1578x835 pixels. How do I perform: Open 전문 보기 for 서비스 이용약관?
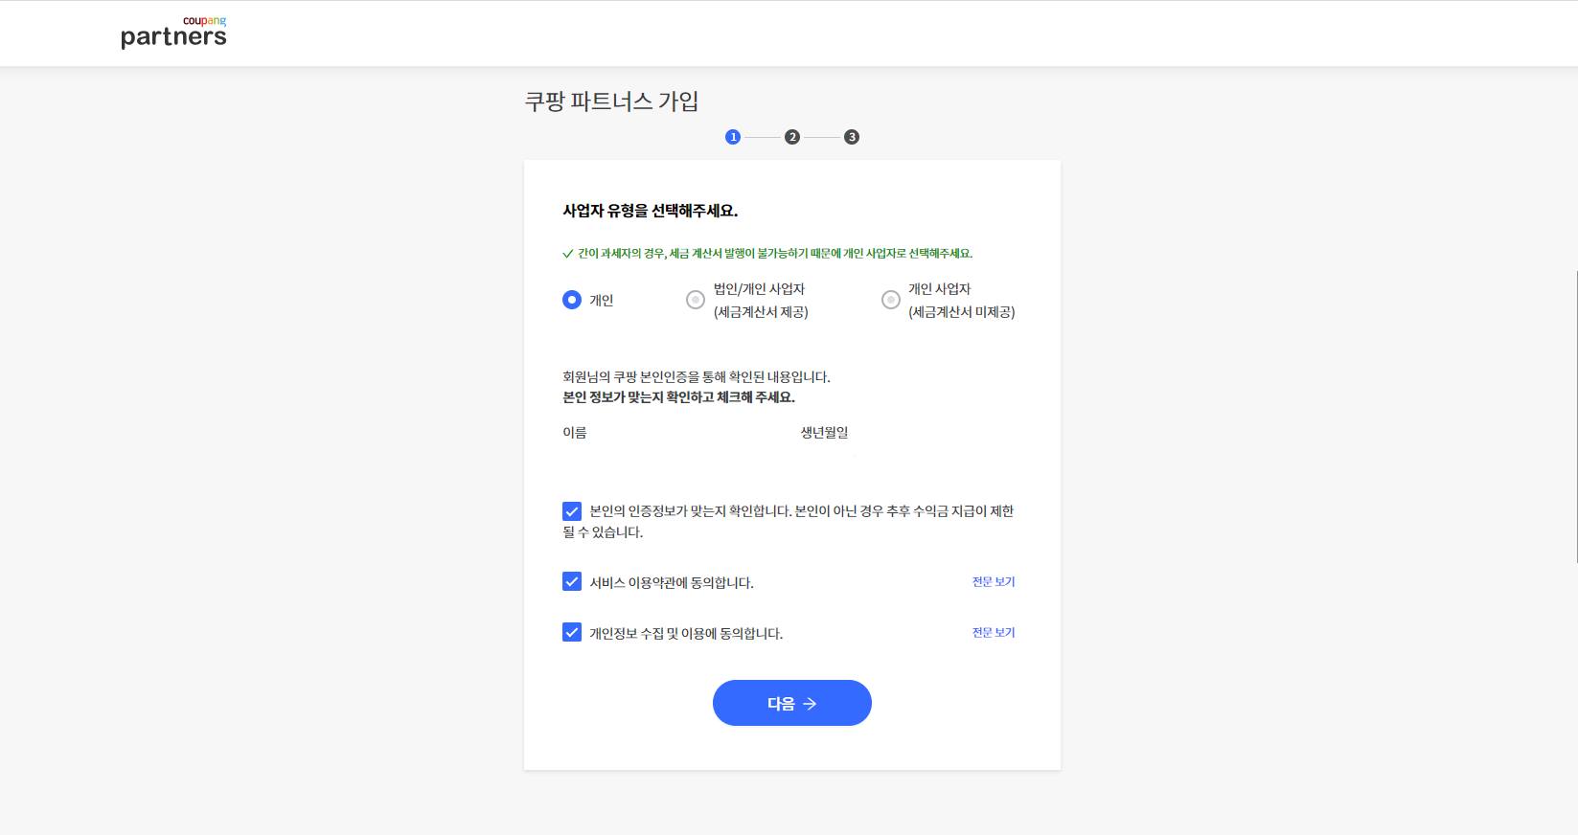click(x=994, y=581)
